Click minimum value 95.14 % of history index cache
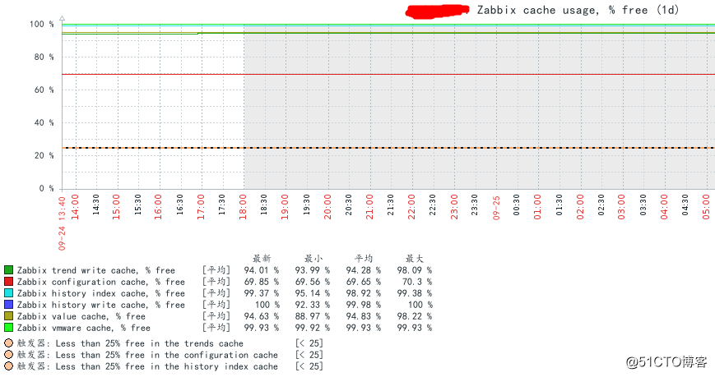Screen dimensions: 715x377 (313, 293)
